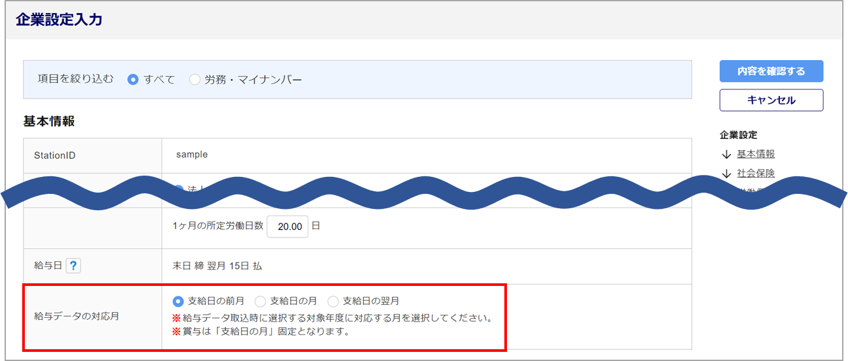Click the arrow icon beside 基本情報 link
This screenshot has width=848, height=361.
point(726,155)
